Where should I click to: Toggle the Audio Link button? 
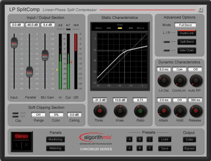[187, 33]
